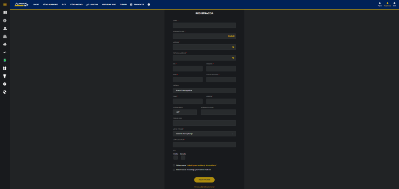
Task: Click the Grad input field
Action: (x=187, y=101)
